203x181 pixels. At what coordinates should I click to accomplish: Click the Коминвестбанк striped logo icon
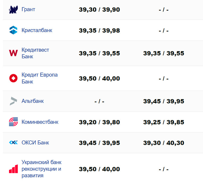point(13,122)
